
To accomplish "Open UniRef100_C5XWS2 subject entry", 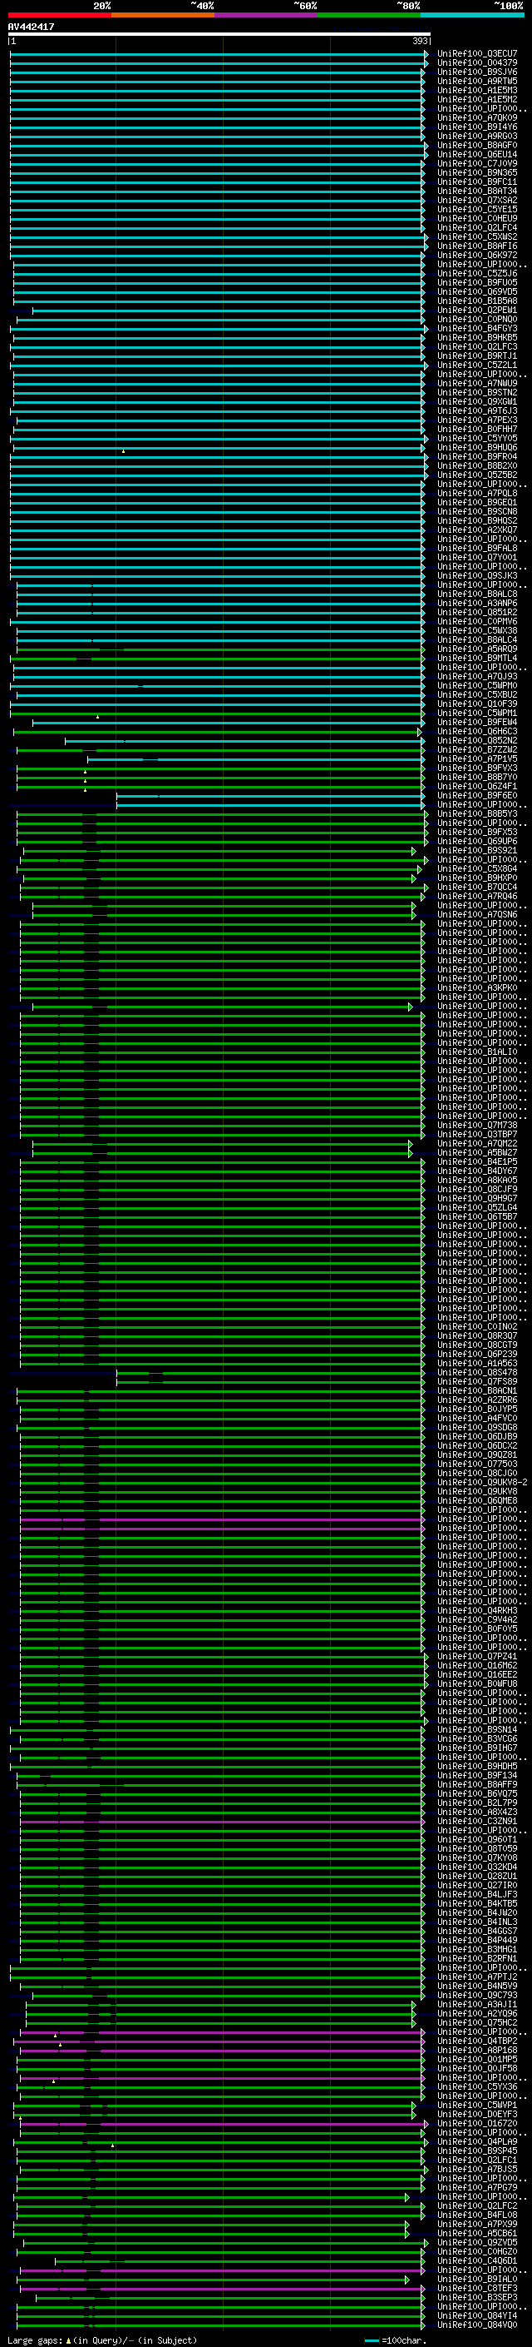I will [x=476, y=237].
